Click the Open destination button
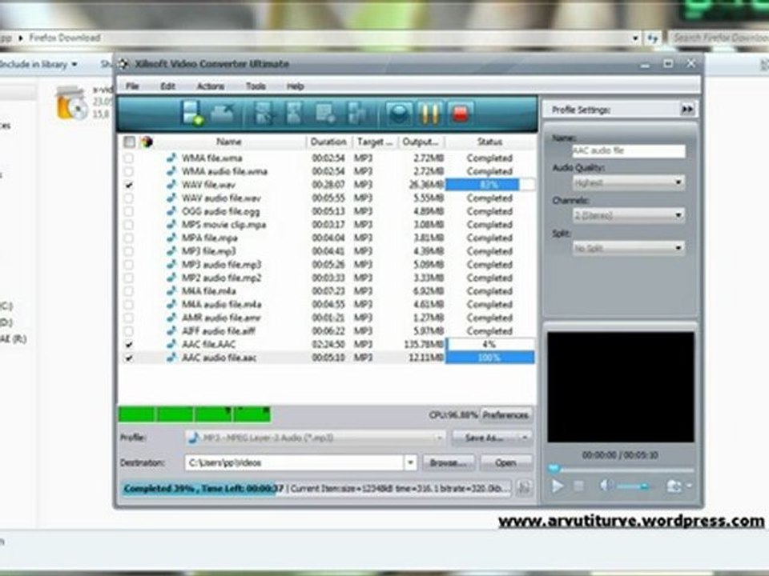This screenshot has width=769, height=576. (x=505, y=462)
